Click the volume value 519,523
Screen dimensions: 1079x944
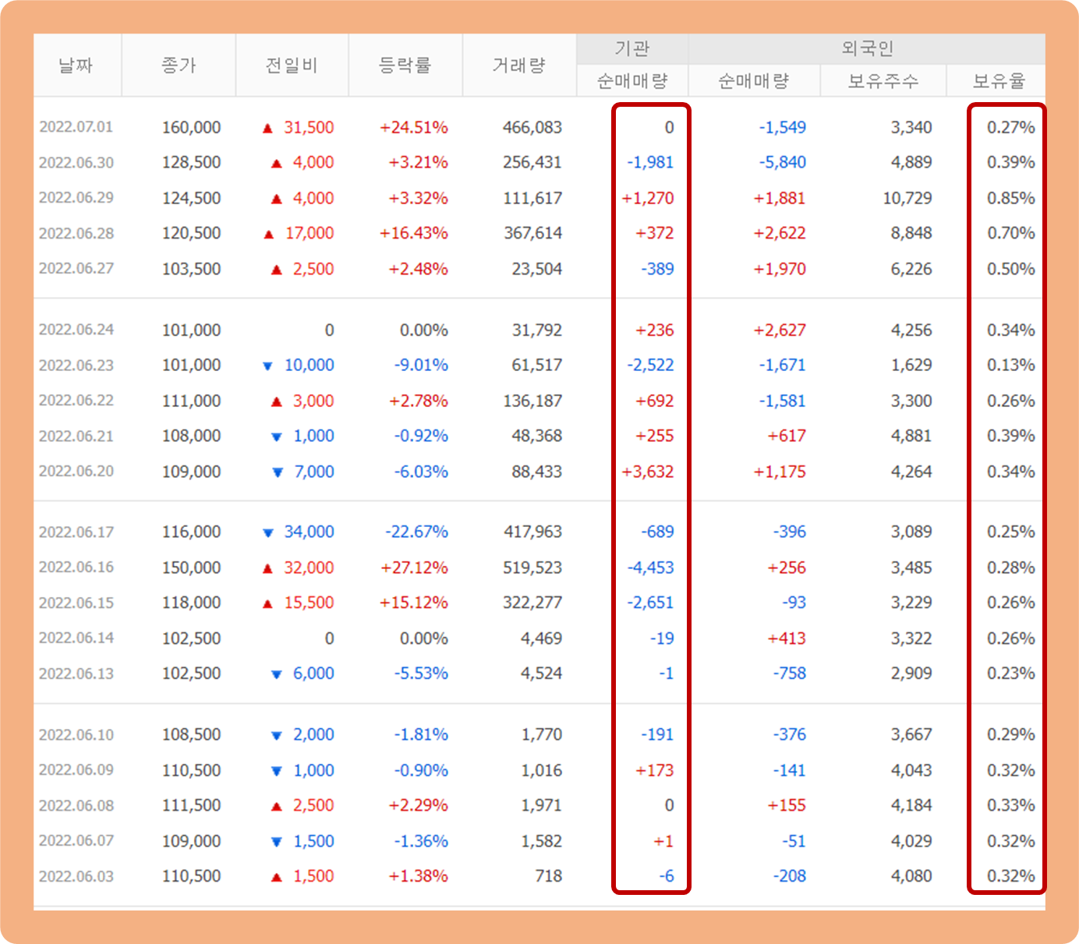click(532, 567)
